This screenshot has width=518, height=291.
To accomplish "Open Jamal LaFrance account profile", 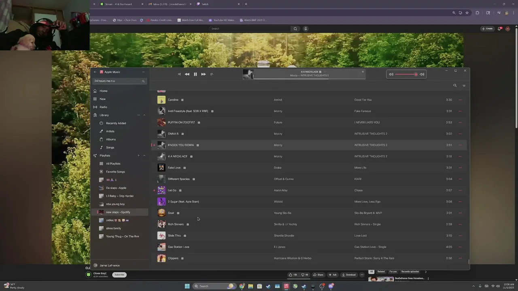I will 110,266.
